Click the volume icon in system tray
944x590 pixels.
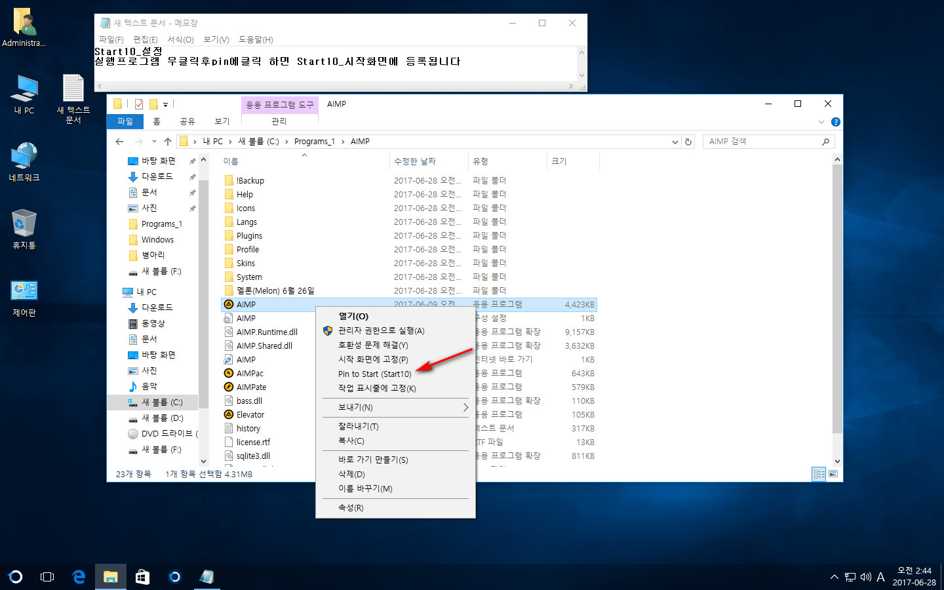click(x=866, y=577)
